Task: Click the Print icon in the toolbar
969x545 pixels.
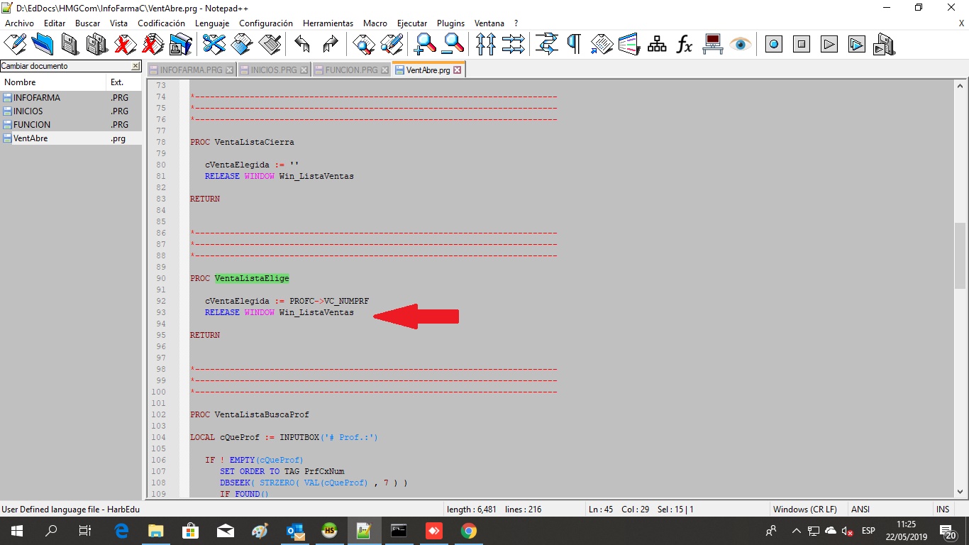Action: click(180, 45)
